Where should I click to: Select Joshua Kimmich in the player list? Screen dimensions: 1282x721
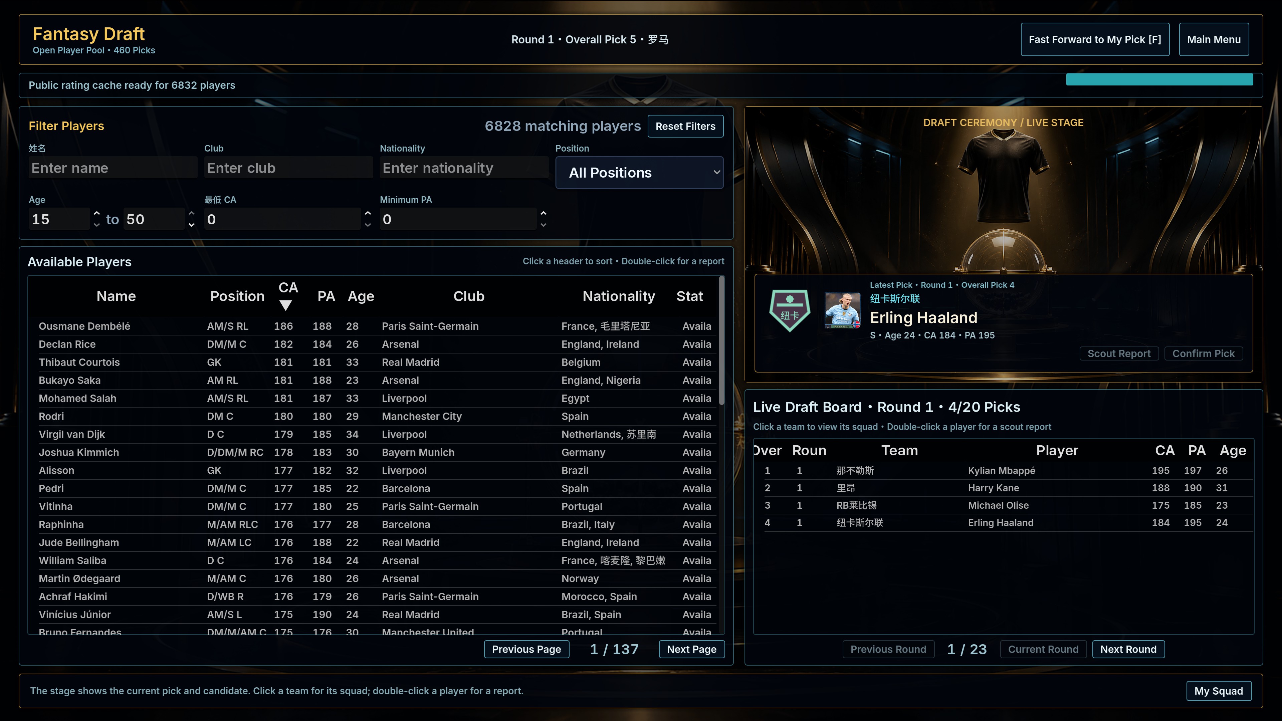377,452
